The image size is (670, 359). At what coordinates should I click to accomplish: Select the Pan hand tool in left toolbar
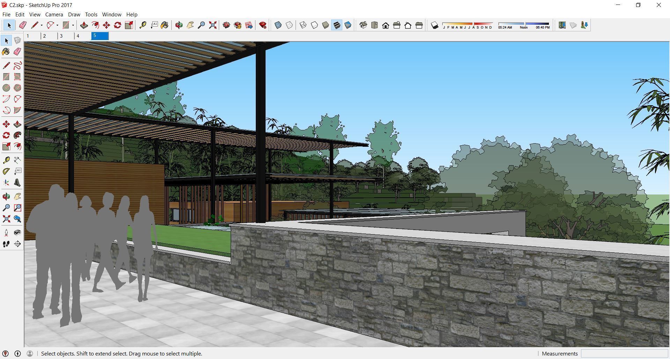tap(17, 197)
